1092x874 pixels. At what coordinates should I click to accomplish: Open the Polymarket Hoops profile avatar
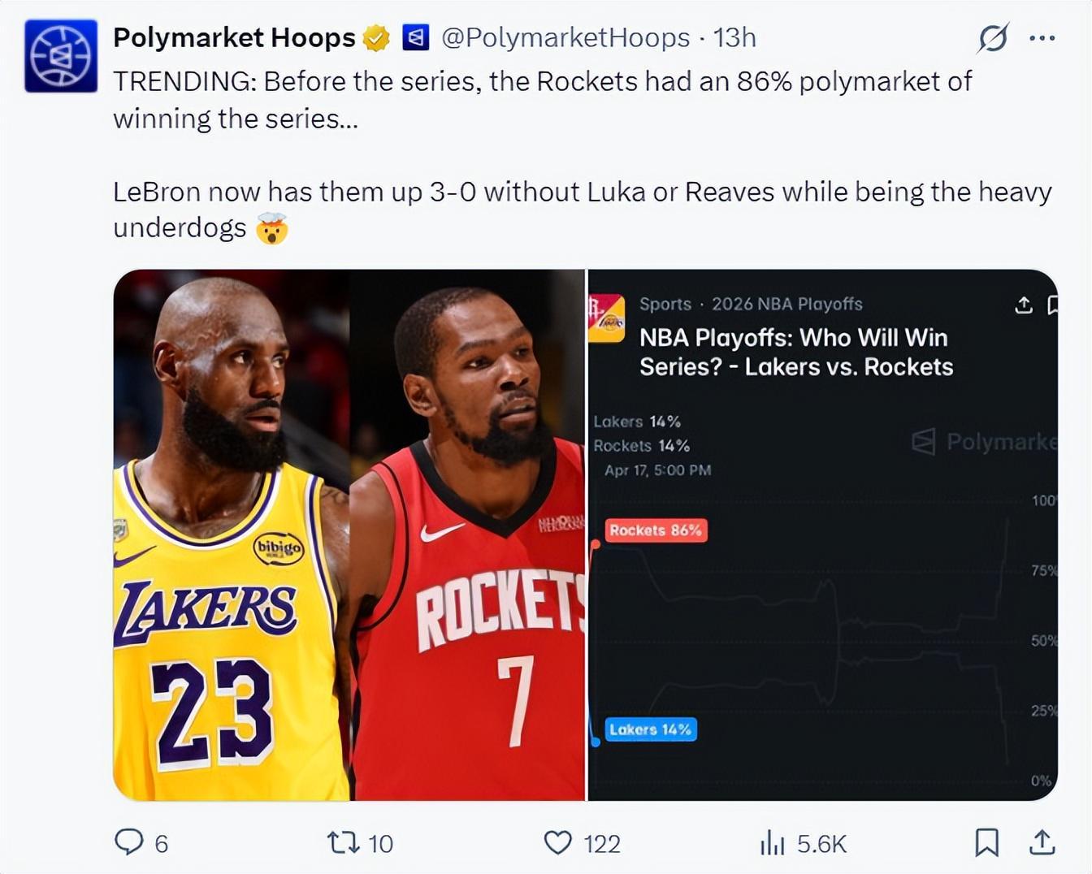61,55
